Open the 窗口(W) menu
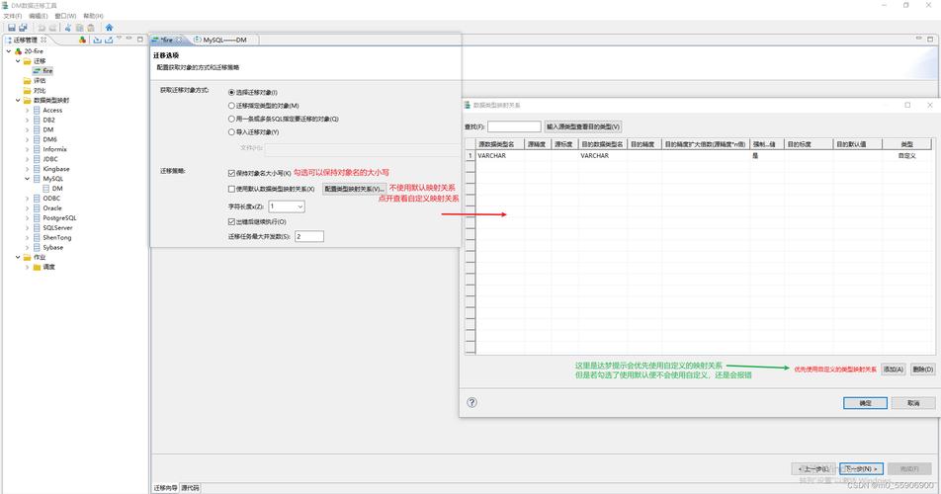 (x=65, y=16)
